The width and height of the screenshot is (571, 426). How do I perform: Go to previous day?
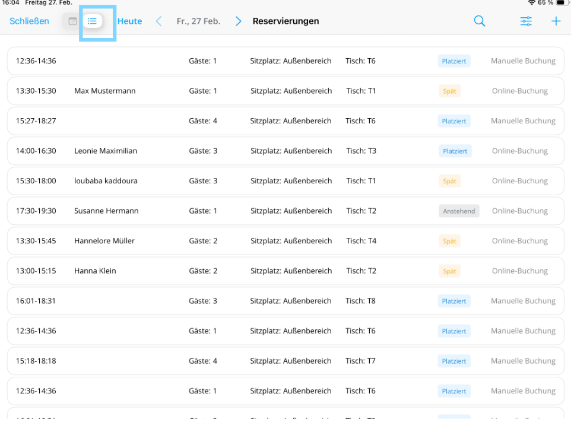(158, 21)
